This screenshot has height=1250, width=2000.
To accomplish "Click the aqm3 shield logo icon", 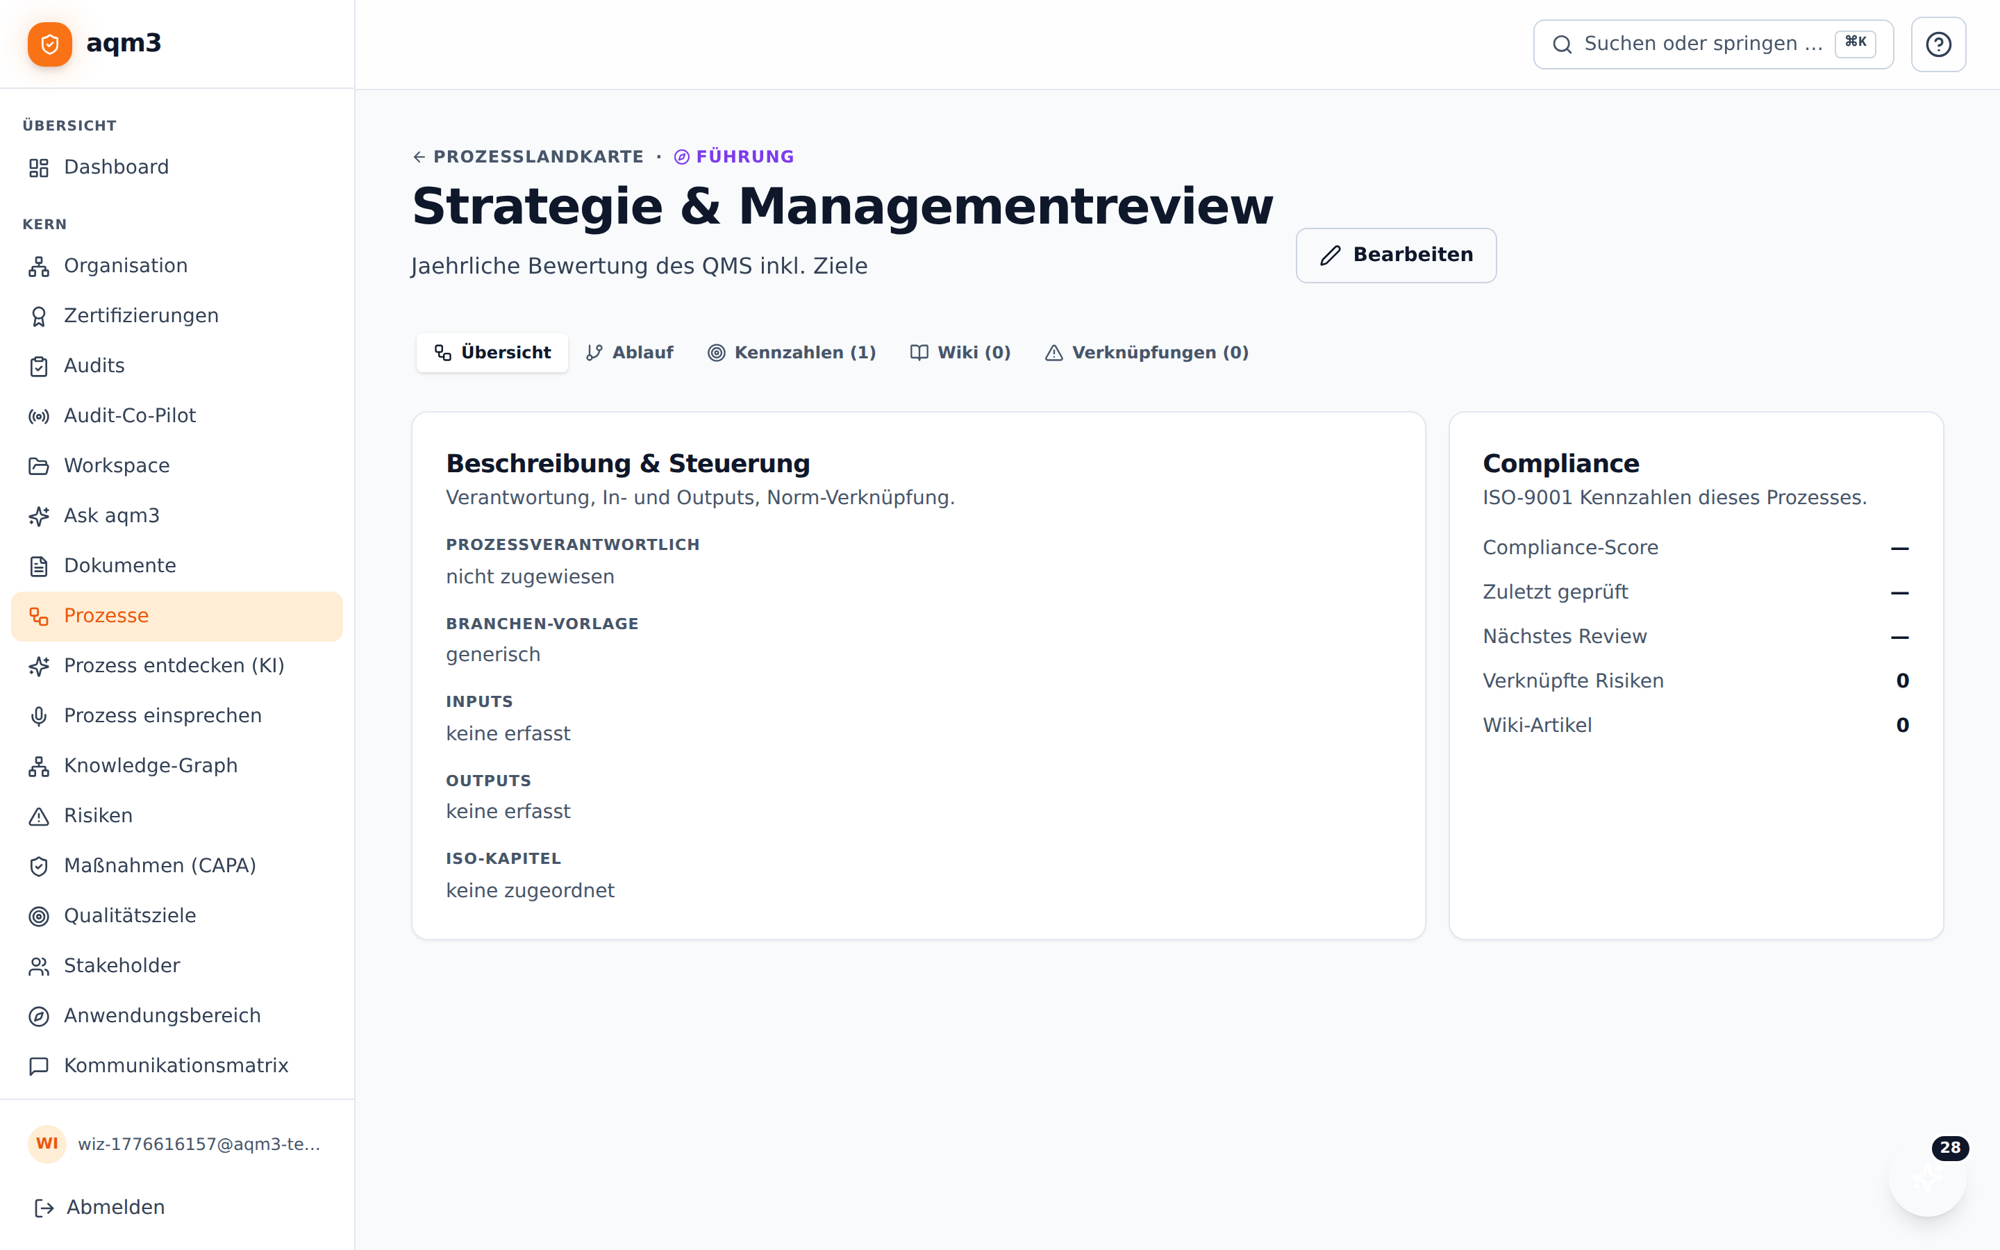I will (x=49, y=44).
